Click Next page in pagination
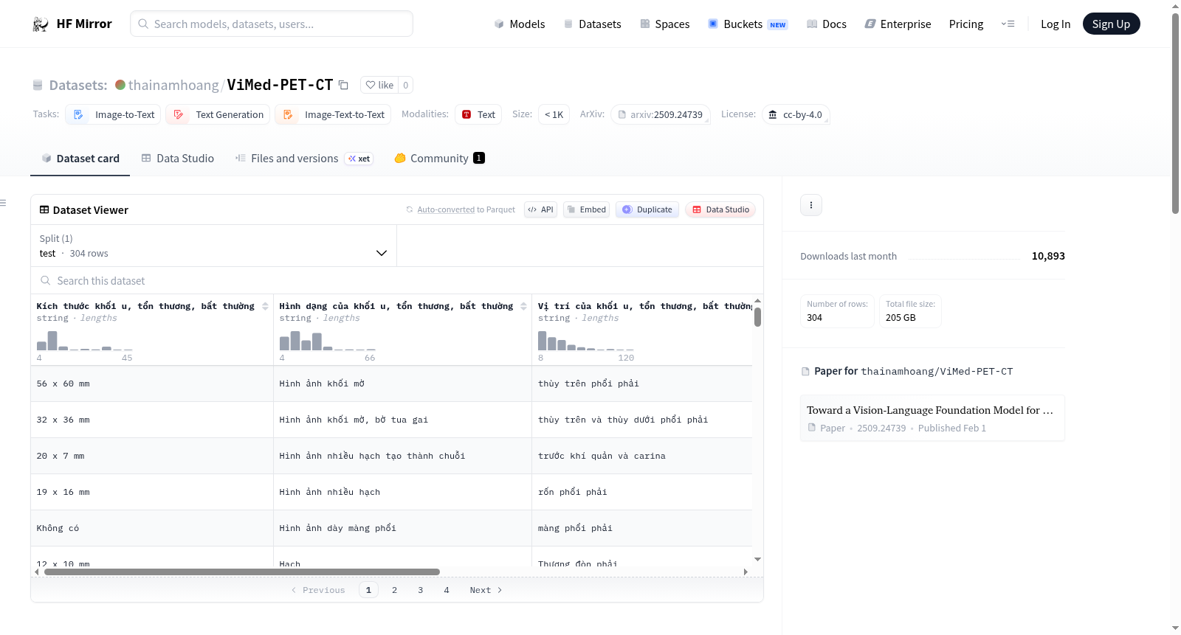 click(x=486, y=590)
